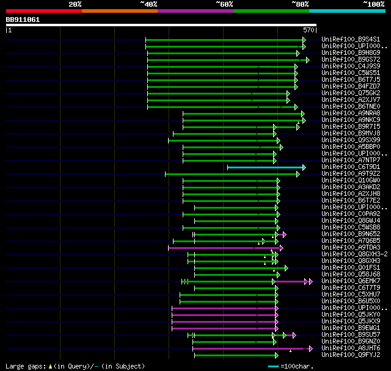The height and width of the screenshot is (371, 391).
Task: Click the cyan alignment bar for UniRef100_C6T9D1
Action: point(266,167)
